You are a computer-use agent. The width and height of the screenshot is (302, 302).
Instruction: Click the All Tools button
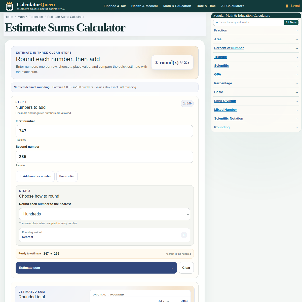(291, 22)
